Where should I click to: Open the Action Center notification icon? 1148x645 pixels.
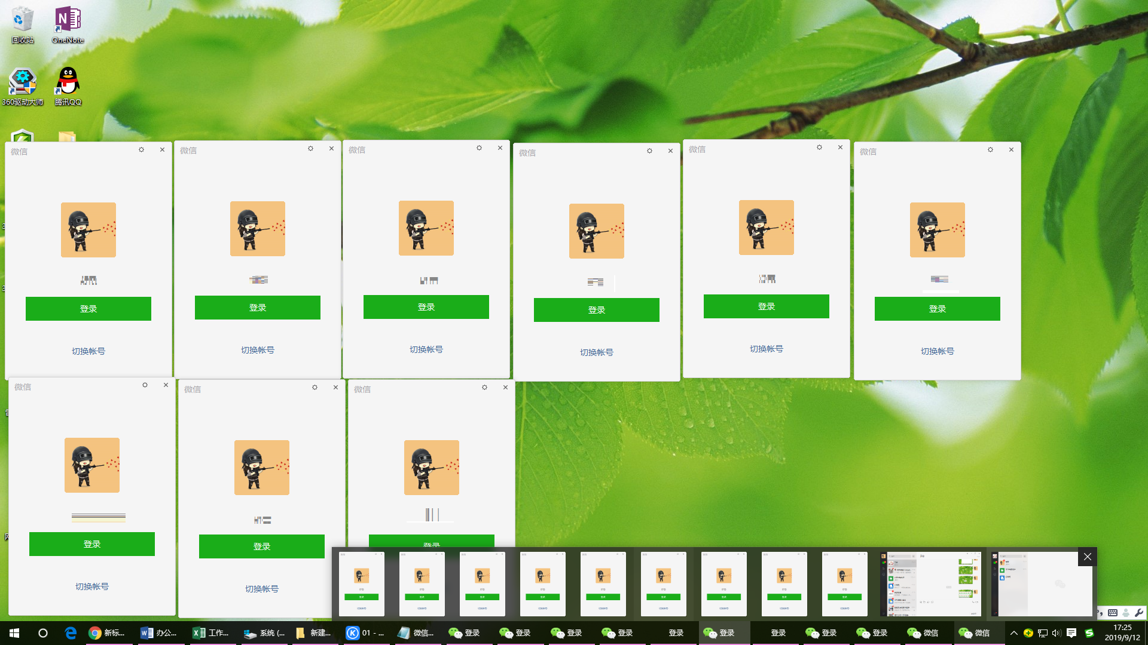[1071, 633]
